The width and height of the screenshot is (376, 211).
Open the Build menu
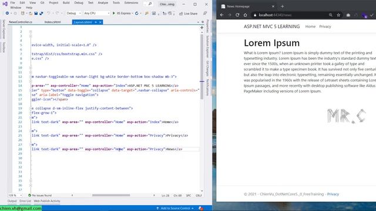(x=66, y=3)
